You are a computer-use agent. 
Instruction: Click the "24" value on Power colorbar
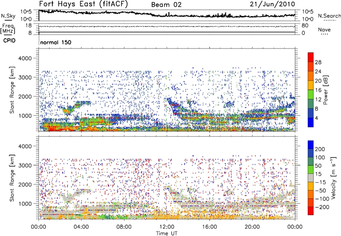(x=318, y=72)
